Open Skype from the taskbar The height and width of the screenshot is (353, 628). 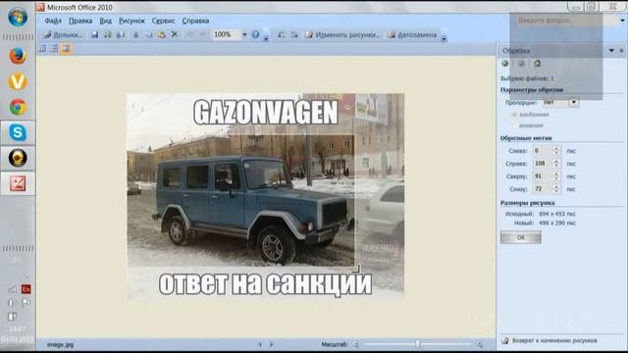[18, 132]
